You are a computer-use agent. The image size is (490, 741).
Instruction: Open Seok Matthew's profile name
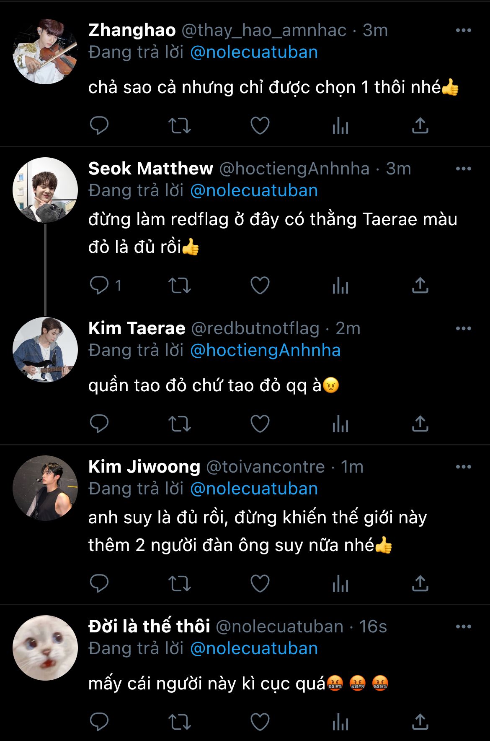(151, 169)
